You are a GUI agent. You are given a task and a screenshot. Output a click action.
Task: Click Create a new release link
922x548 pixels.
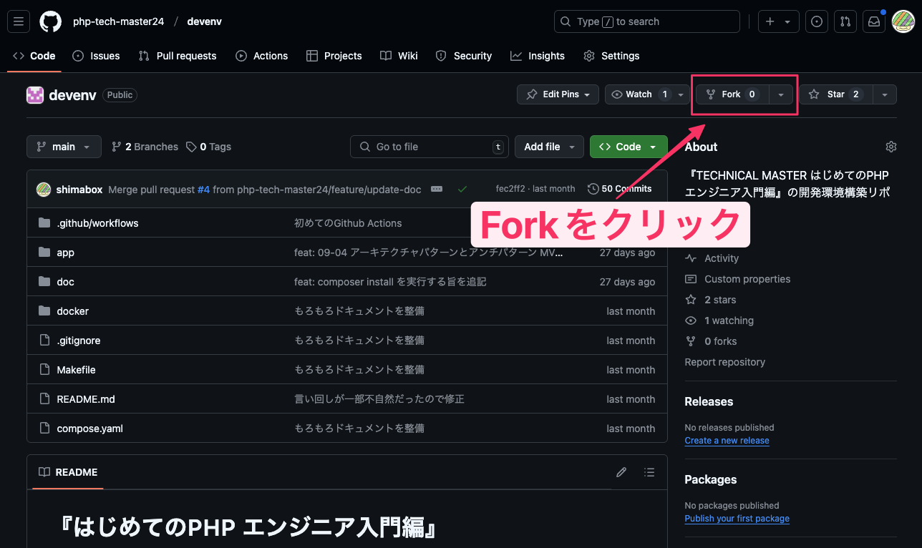[727, 441]
